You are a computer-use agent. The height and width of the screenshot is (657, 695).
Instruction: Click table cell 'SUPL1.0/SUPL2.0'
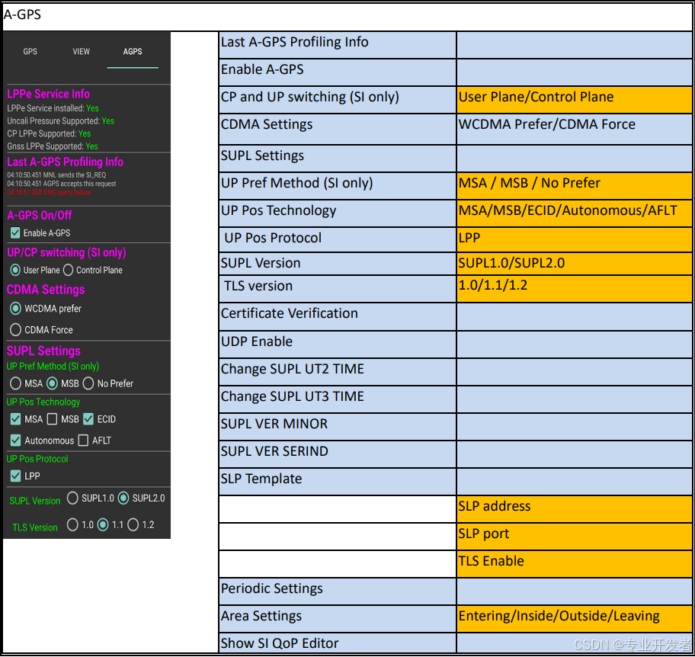(x=575, y=264)
